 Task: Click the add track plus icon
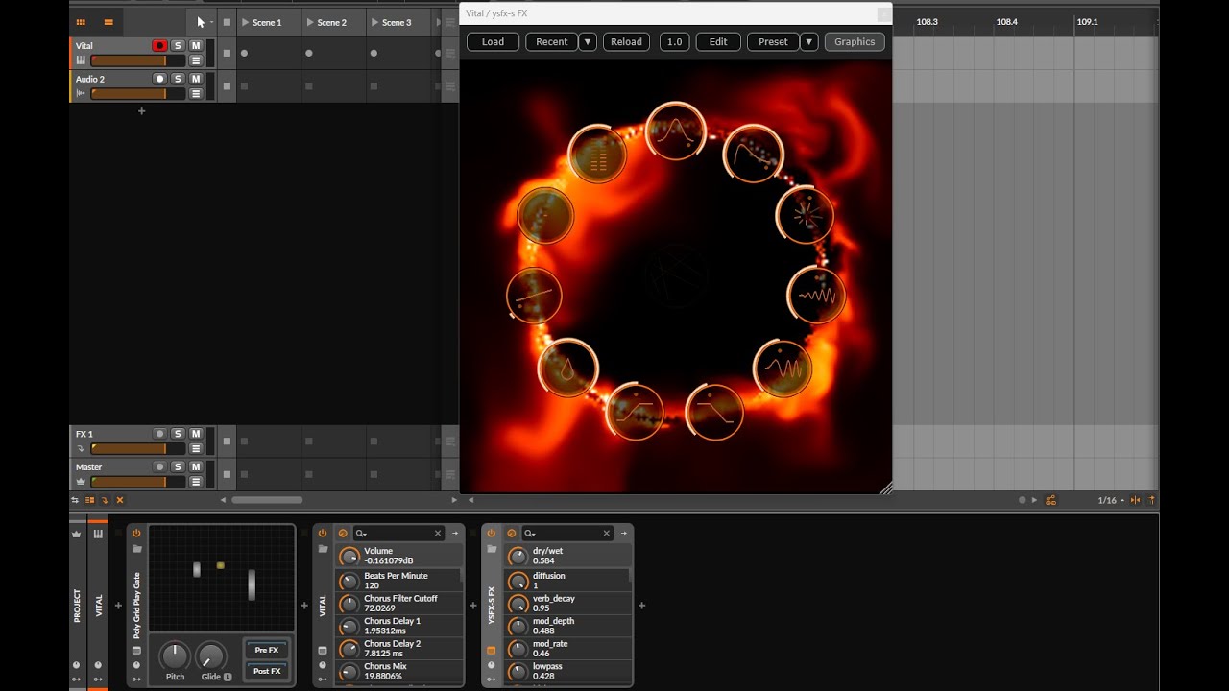pos(141,111)
